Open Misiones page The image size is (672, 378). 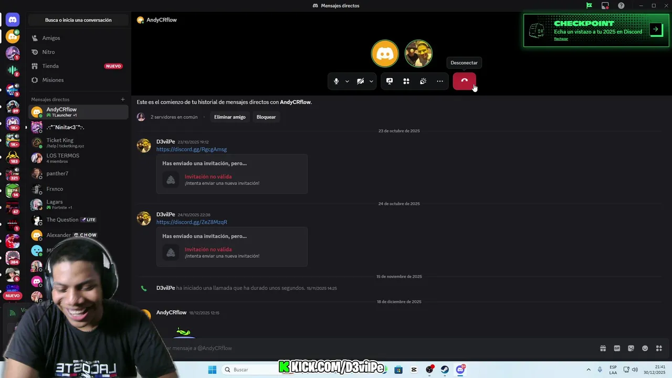pos(78,80)
